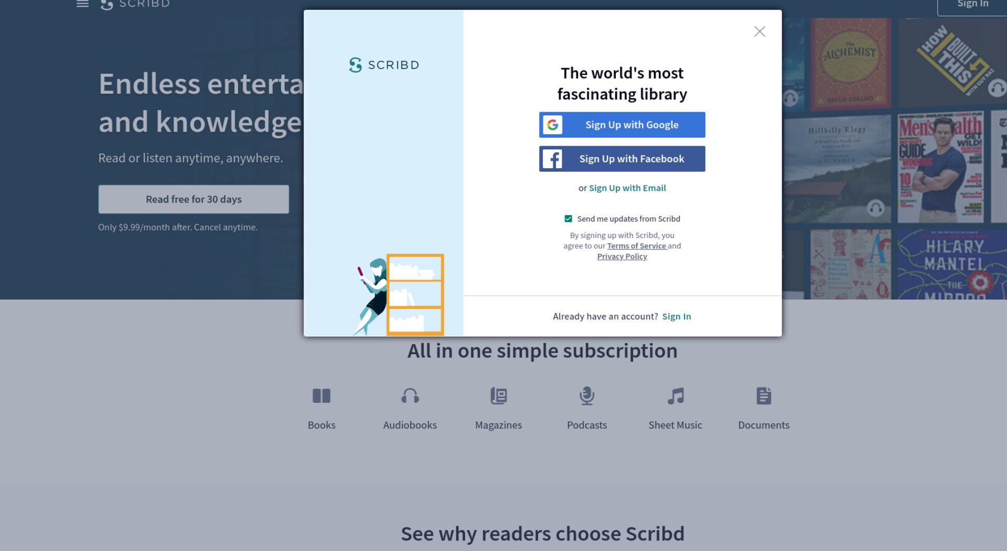Choose Sign Up with Facebook
Viewport: 1007px width, 551px height.
click(x=622, y=159)
